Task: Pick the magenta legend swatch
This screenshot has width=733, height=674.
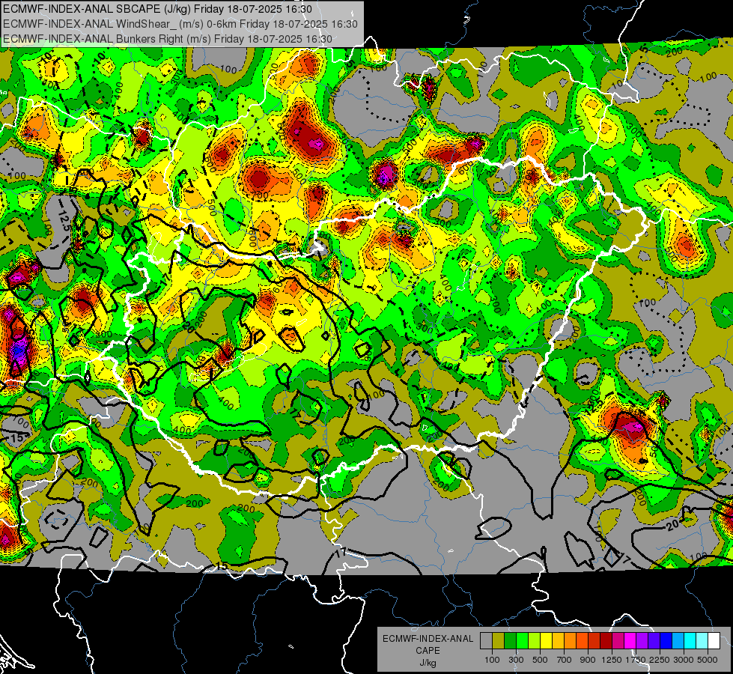Action: [x=630, y=640]
